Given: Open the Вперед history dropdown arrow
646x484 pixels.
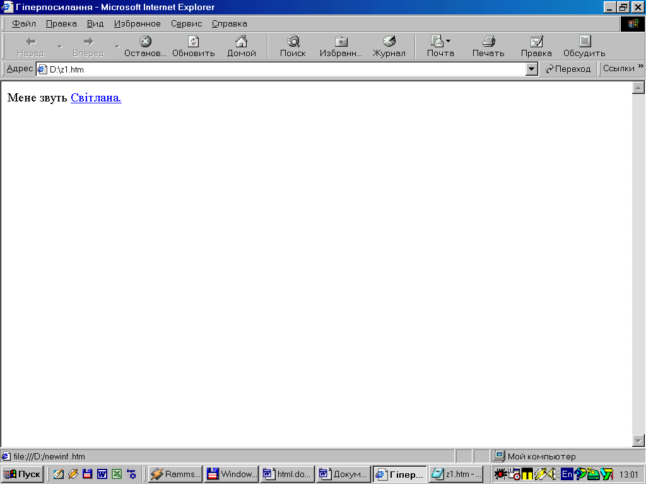Looking at the screenshot, I should click(117, 47).
